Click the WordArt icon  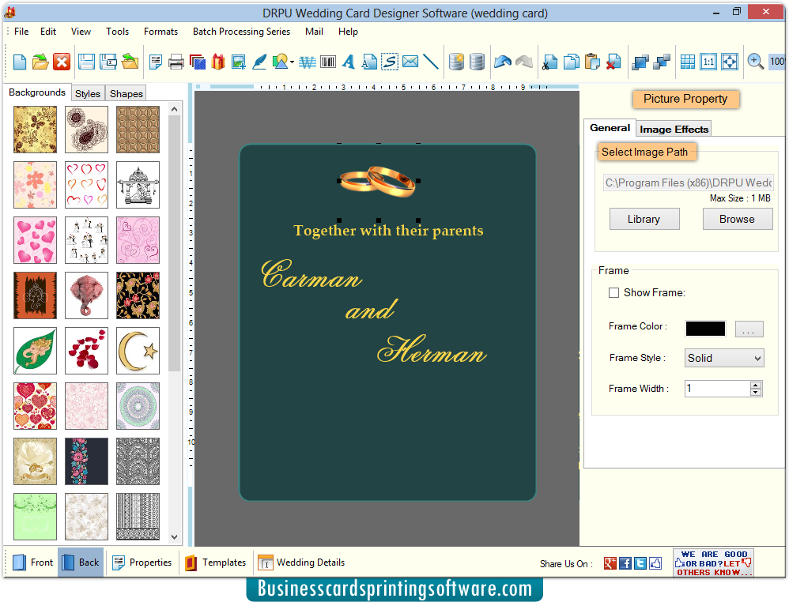307,62
